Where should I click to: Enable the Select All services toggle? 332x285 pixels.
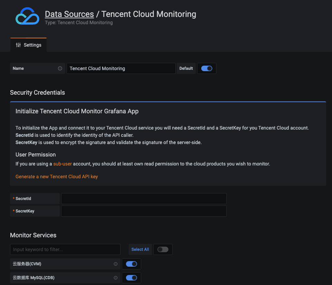(163, 249)
